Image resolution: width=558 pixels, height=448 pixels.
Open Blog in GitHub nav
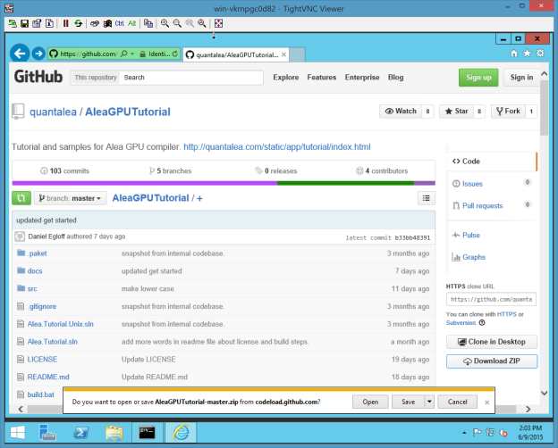[396, 78]
